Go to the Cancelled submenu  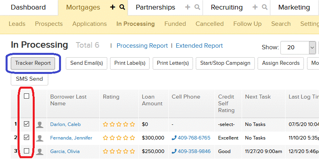210,24
